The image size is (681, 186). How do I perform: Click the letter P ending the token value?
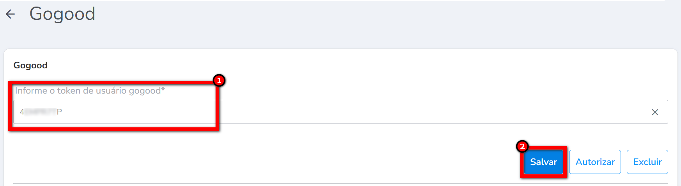click(59, 112)
